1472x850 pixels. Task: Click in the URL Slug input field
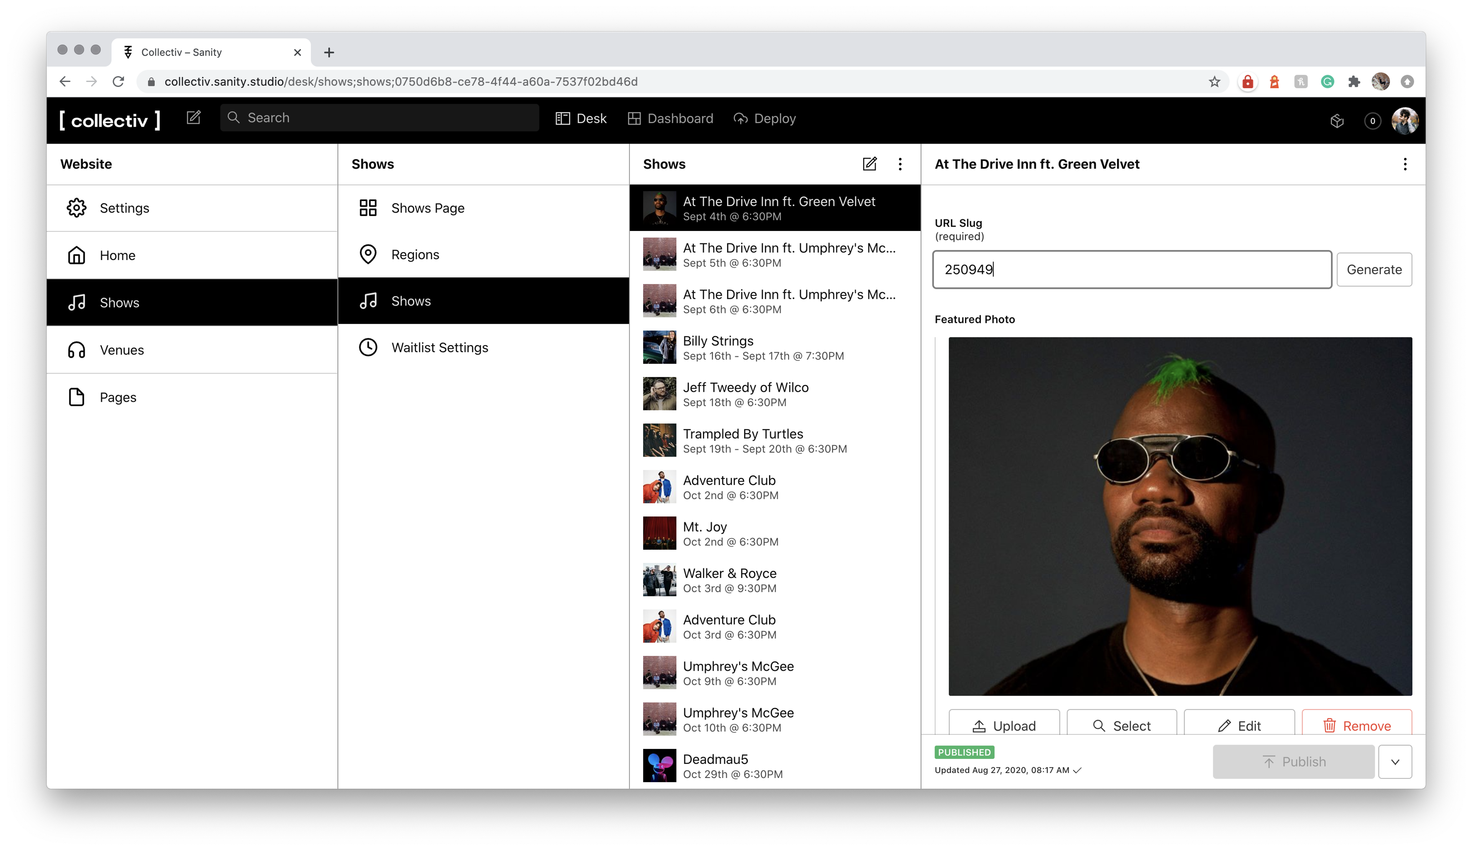tap(1132, 270)
